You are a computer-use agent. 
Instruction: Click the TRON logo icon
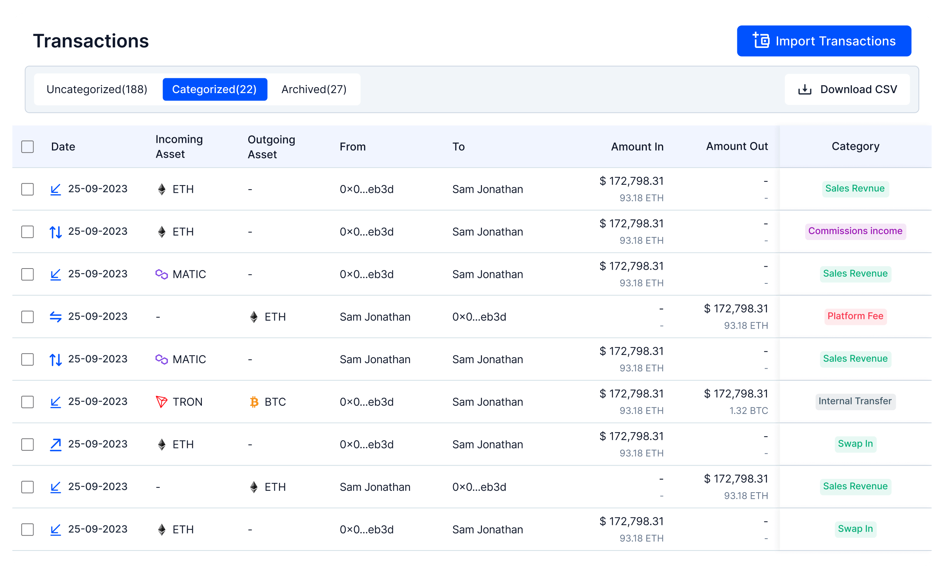coord(161,402)
